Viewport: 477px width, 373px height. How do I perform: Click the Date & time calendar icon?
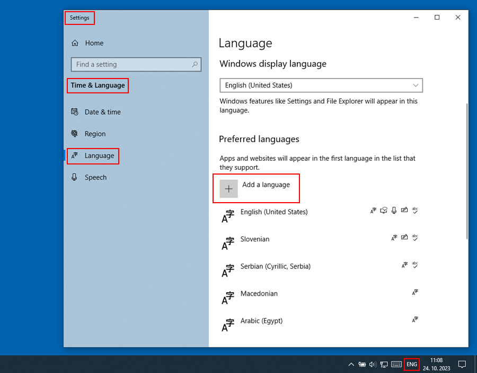point(75,112)
